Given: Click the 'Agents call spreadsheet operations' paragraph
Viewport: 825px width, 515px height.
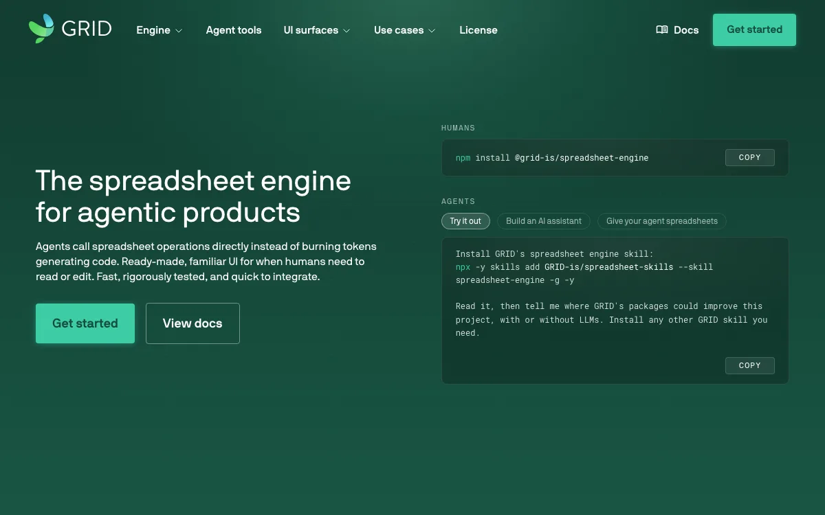Looking at the screenshot, I should point(206,262).
